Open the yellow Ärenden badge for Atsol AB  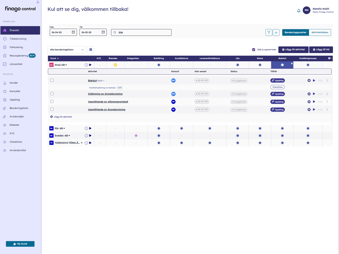114,65
